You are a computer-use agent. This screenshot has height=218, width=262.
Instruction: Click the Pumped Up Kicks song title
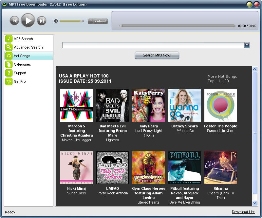coord(220,131)
